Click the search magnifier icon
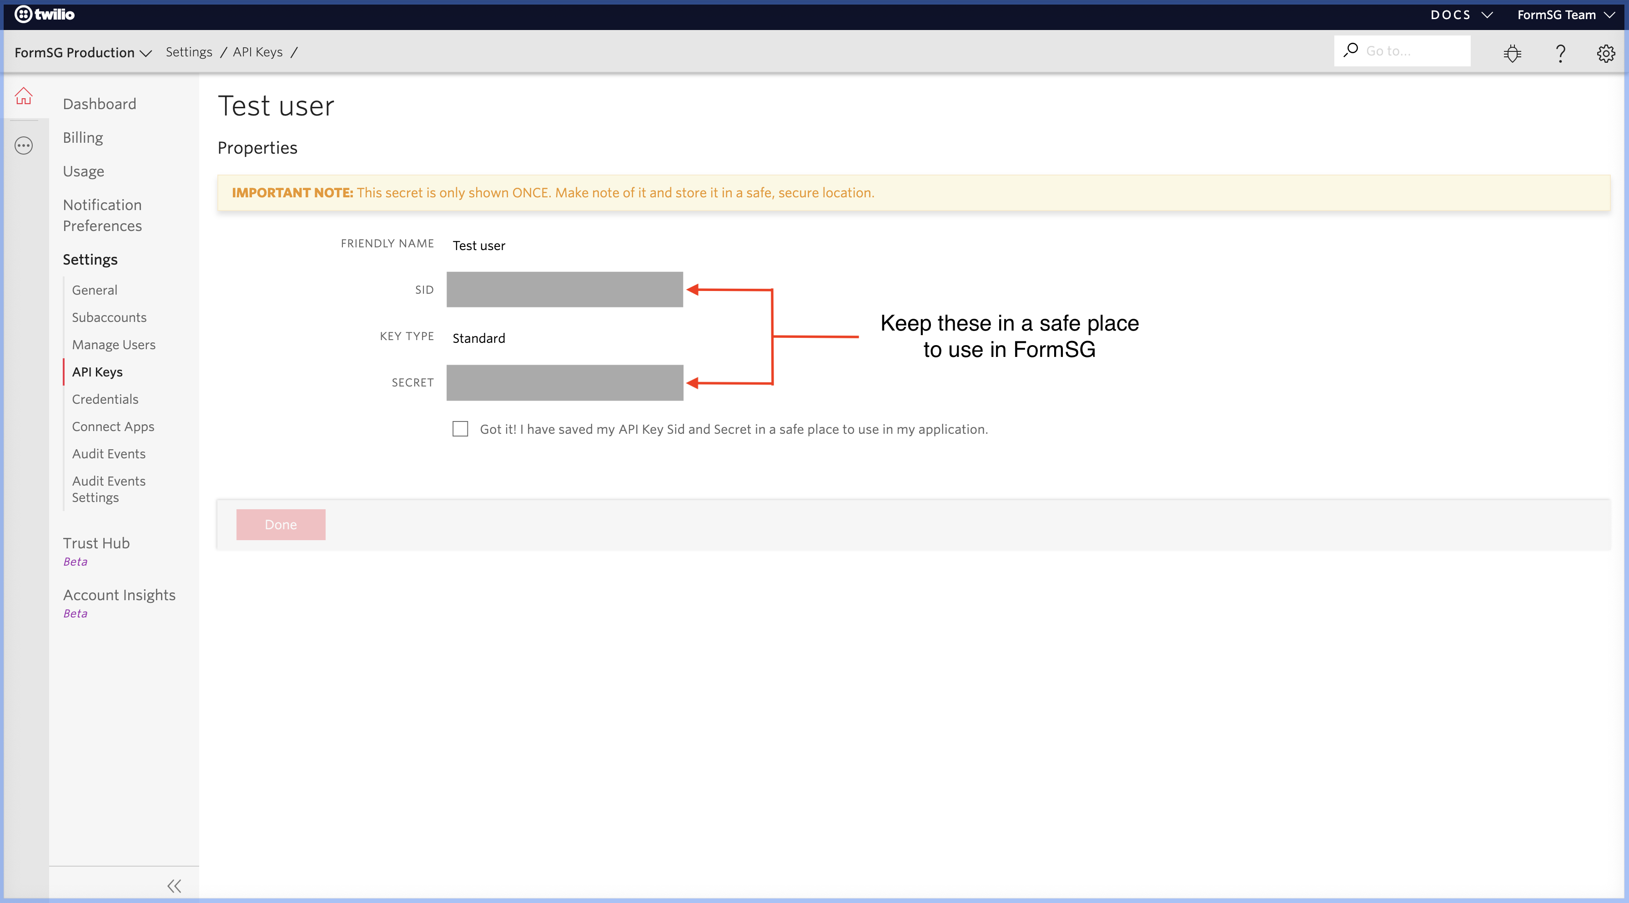Screen dimensions: 1629x903 pyautogui.click(x=1351, y=50)
